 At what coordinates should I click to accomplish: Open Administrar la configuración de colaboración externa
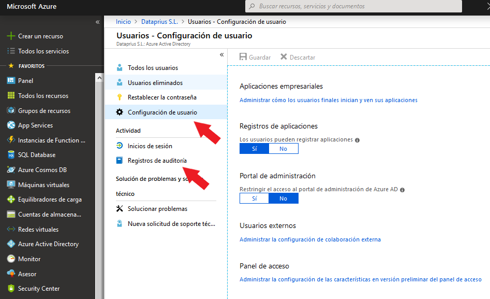(310, 239)
